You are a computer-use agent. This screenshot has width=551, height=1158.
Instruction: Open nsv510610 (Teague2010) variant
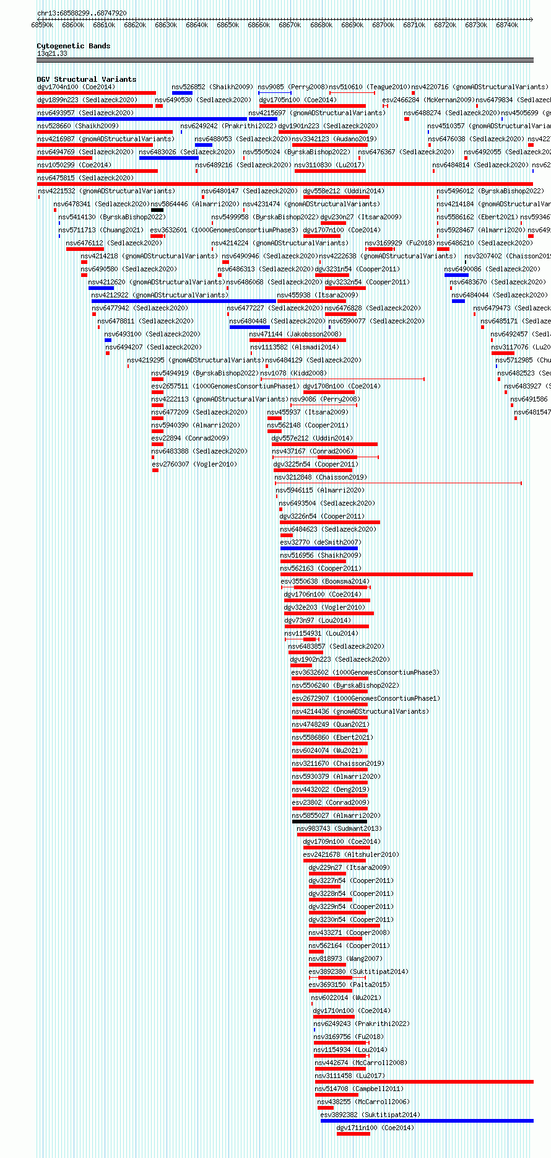(x=369, y=87)
